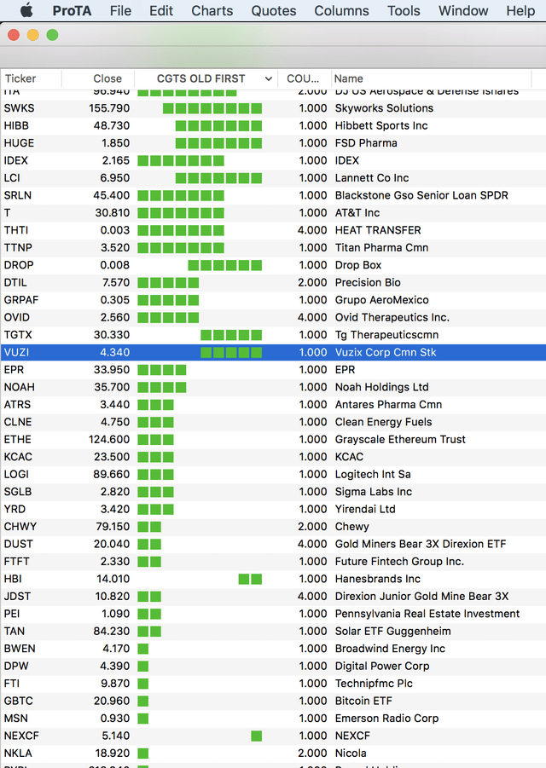Image resolution: width=546 pixels, height=768 pixels.
Task: Click Sigma Labs Inc name
Action: tap(374, 492)
